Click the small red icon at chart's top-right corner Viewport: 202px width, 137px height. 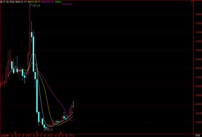pyautogui.click(x=192, y=2)
